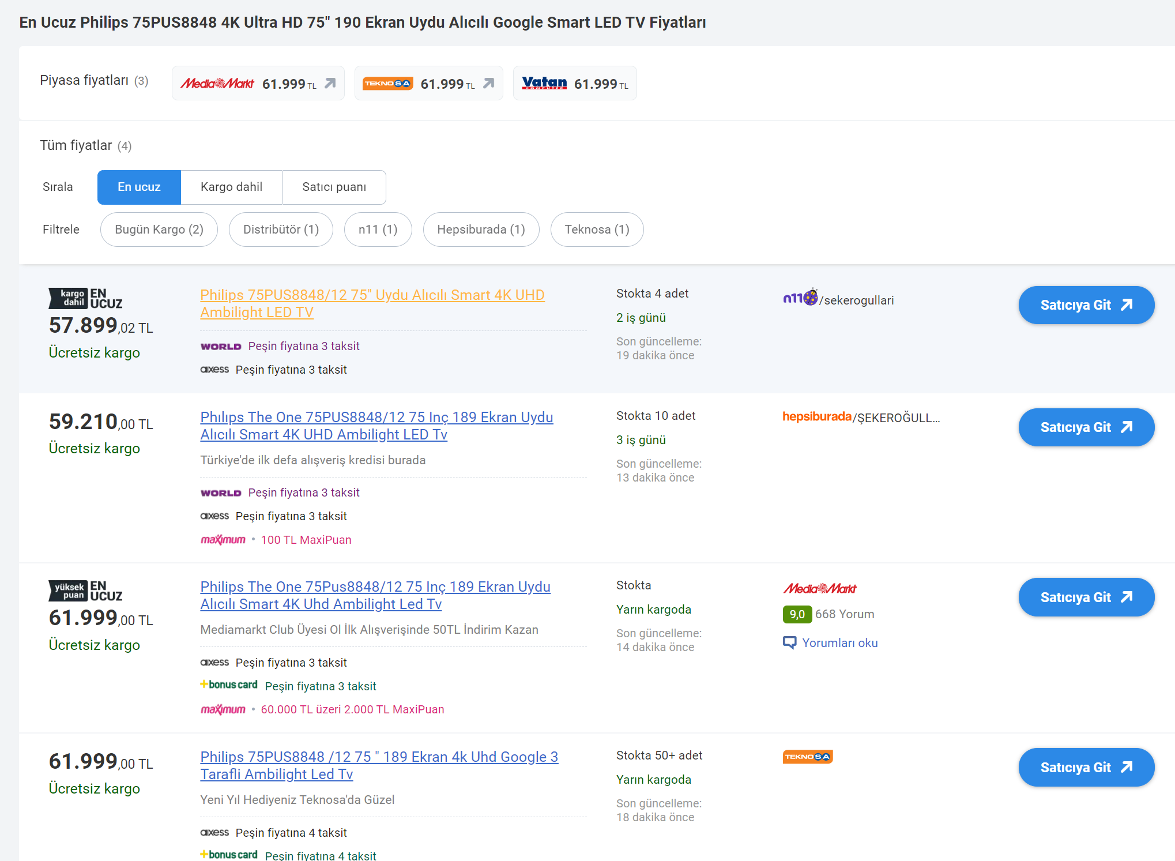Click arrow icon next to MediaMarkt price
The image size is (1175, 861).
pos(330,84)
